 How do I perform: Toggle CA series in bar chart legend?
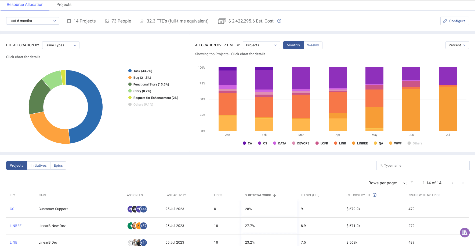[x=247, y=143]
